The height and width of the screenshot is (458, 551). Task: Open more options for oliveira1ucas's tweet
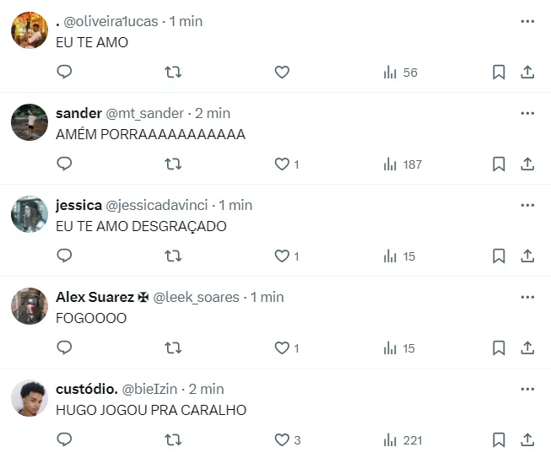pos(527,21)
